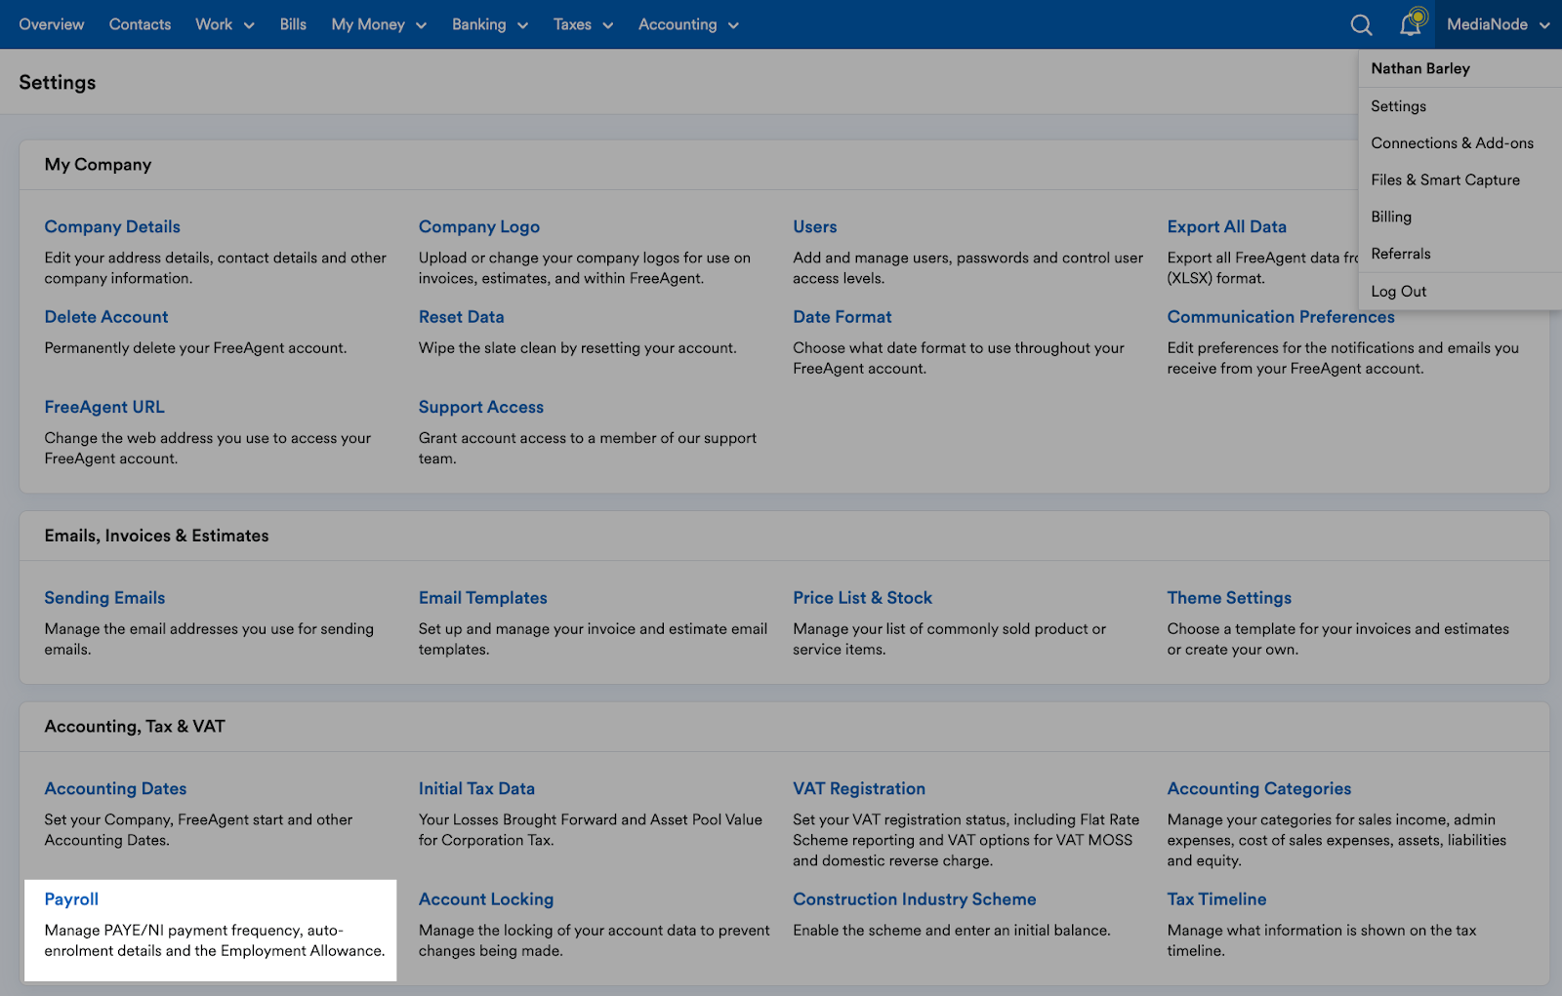This screenshot has width=1562, height=996.
Task: Open the Contacts nav item
Action: click(x=140, y=24)
